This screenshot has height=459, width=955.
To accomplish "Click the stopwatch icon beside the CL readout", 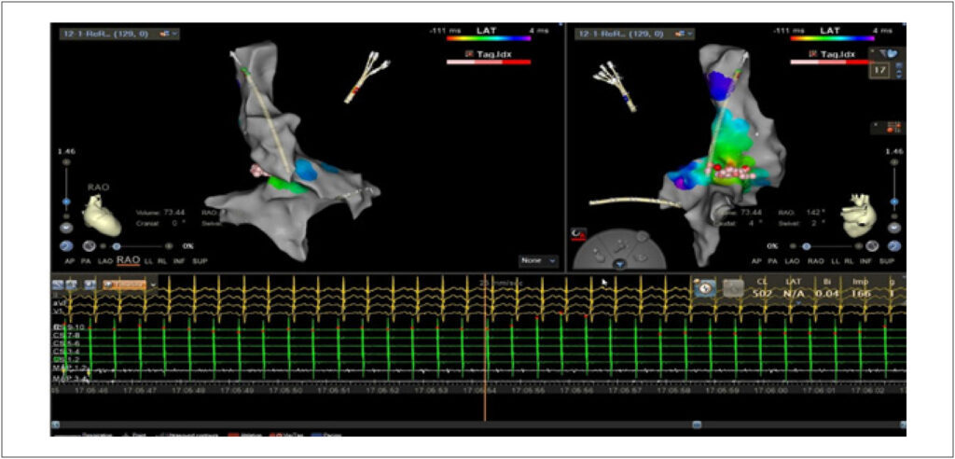I will click(x=706, y=288).
